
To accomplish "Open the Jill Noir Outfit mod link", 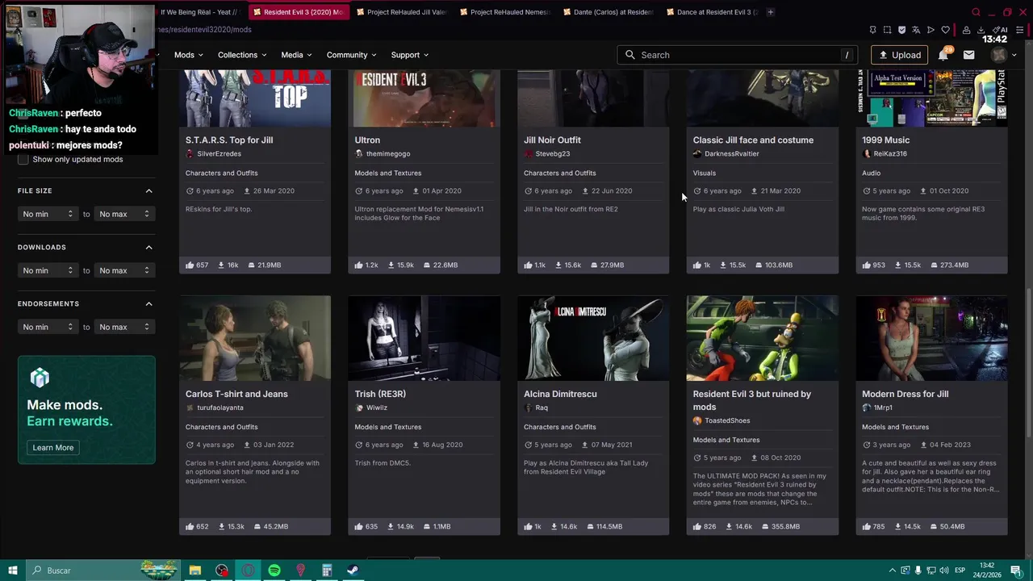I will (x=552, y=140).
